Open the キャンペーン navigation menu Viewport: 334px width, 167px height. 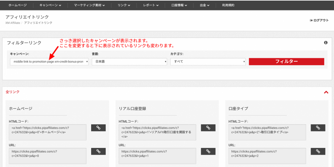pos(50,5)
